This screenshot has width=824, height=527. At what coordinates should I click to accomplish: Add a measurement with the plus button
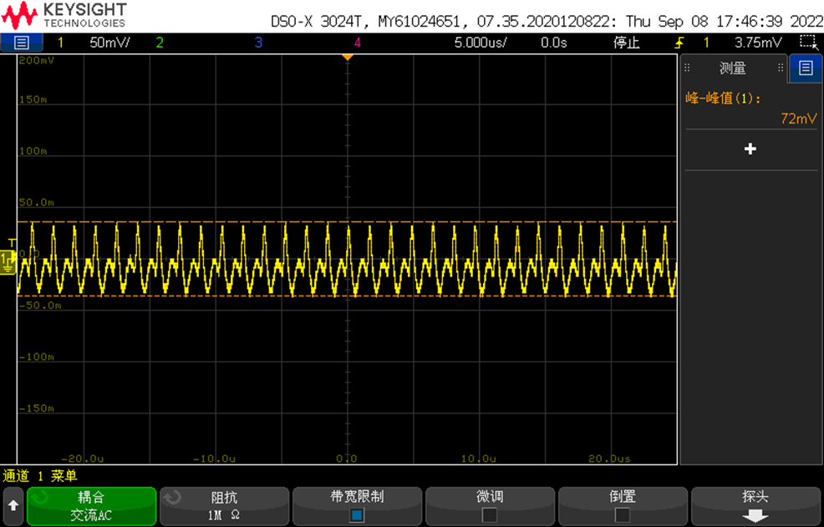click(750, 149)
